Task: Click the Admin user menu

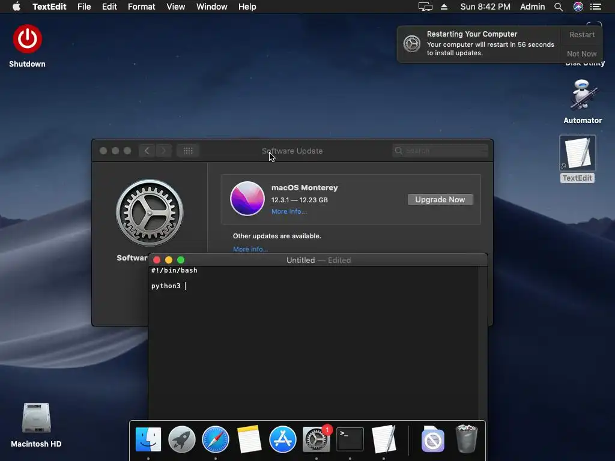Action: pyautogui.click(x=532, y=7)
